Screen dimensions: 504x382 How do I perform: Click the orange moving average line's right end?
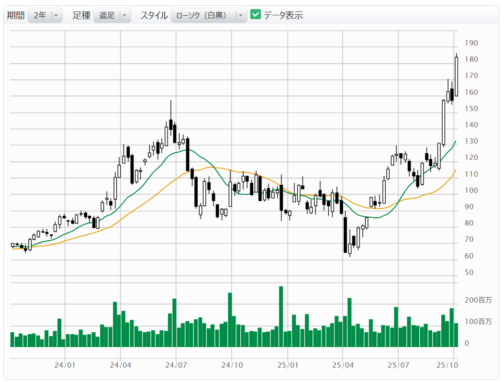click(x=455, y=170)
